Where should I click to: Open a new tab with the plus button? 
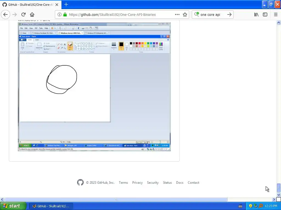[x=66, y=4]
